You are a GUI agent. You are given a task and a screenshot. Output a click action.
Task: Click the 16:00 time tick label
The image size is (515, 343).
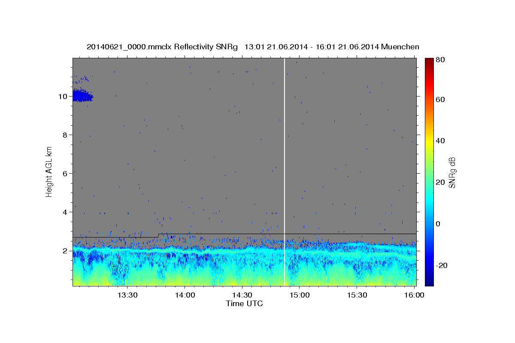click(414, 295)
